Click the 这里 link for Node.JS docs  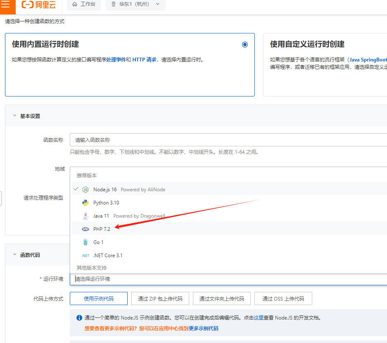[259, 318]
